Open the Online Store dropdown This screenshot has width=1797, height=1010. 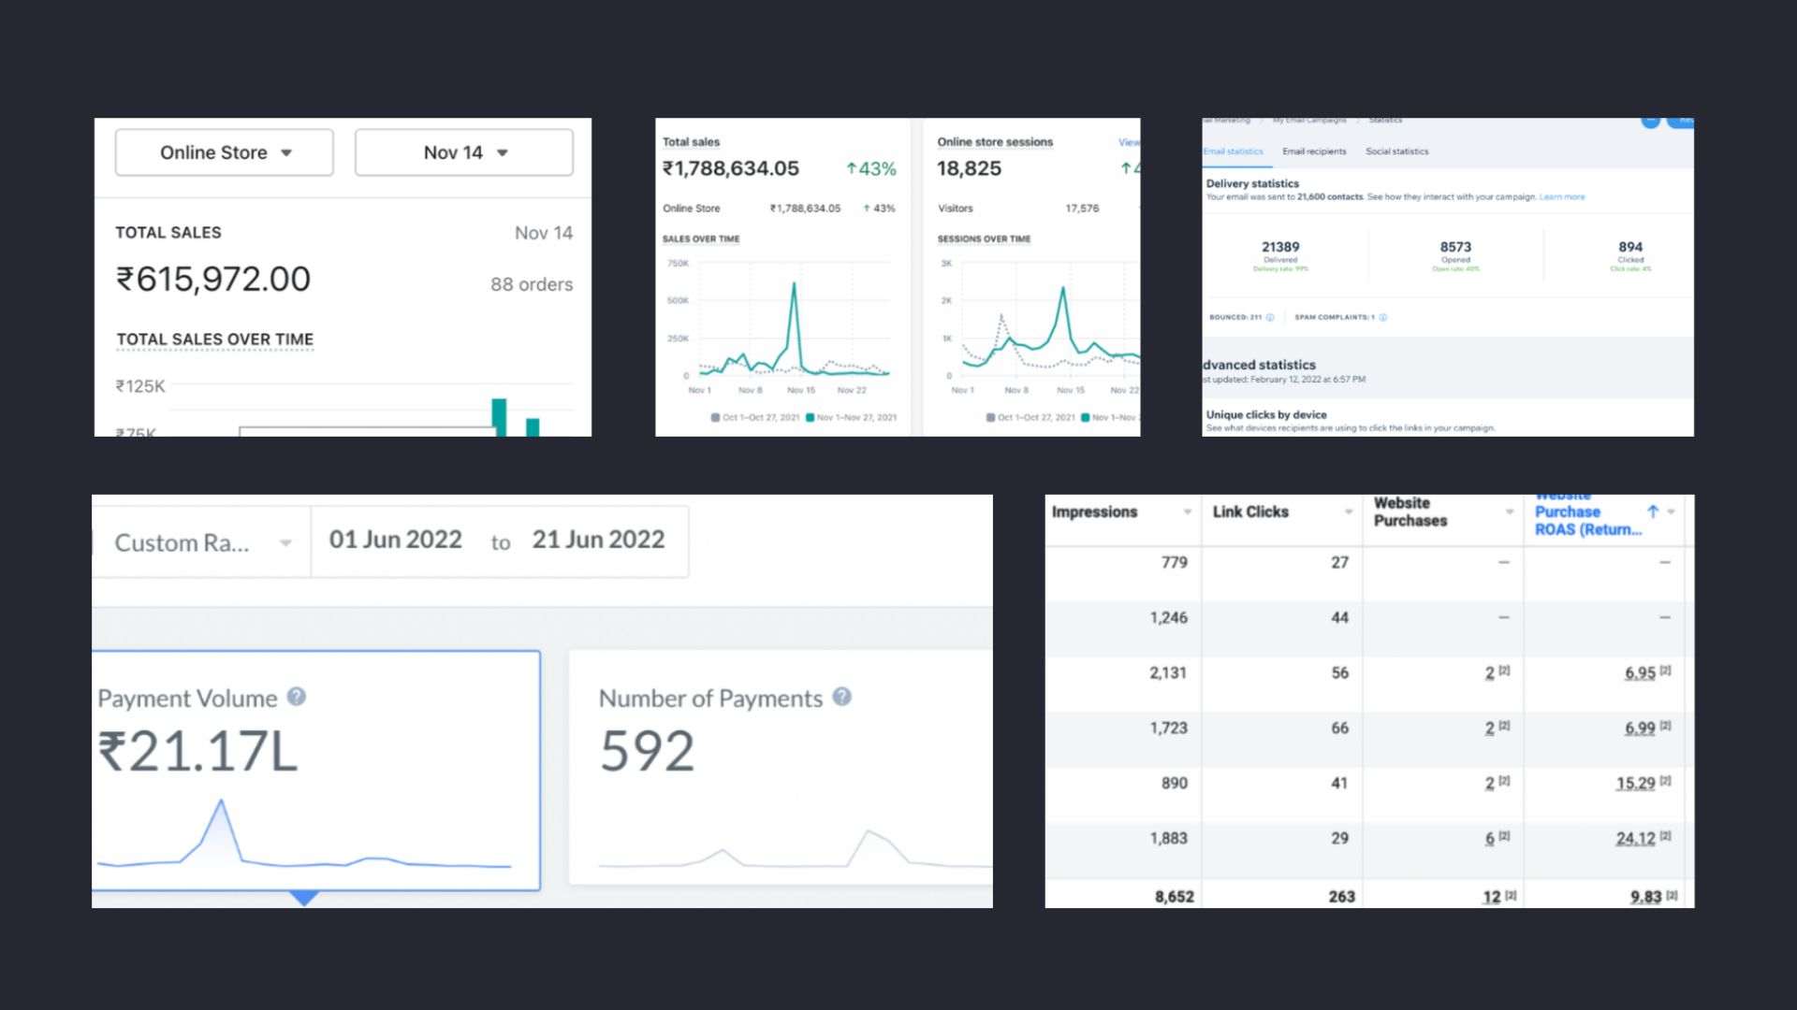(225, 152)
